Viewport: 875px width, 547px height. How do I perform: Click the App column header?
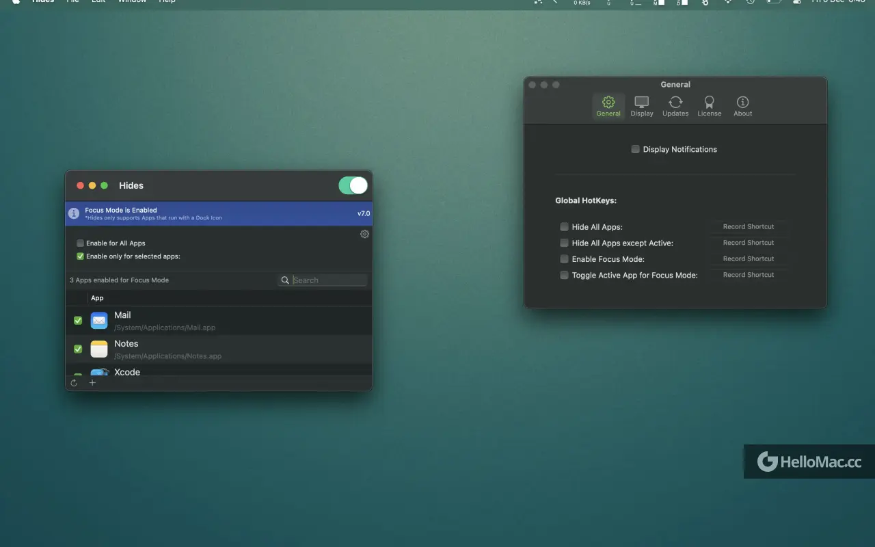point(98,298)
